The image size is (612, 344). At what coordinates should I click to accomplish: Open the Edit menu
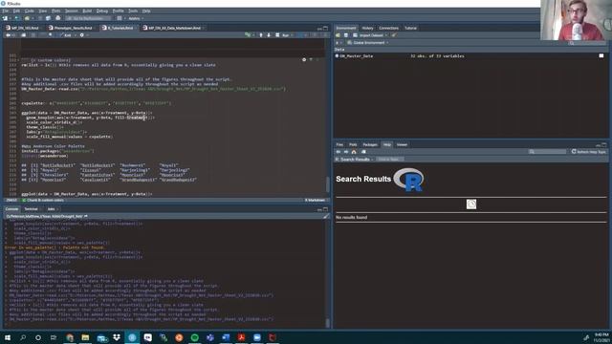point(16,11)
